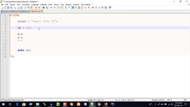This screenshot has width=190, height=107.
Task: Click 'length : 93' in status bar
Action: (x=91, y=100)
